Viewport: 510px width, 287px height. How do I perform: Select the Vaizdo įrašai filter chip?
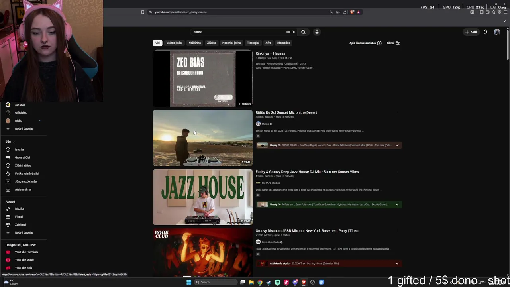174,43
